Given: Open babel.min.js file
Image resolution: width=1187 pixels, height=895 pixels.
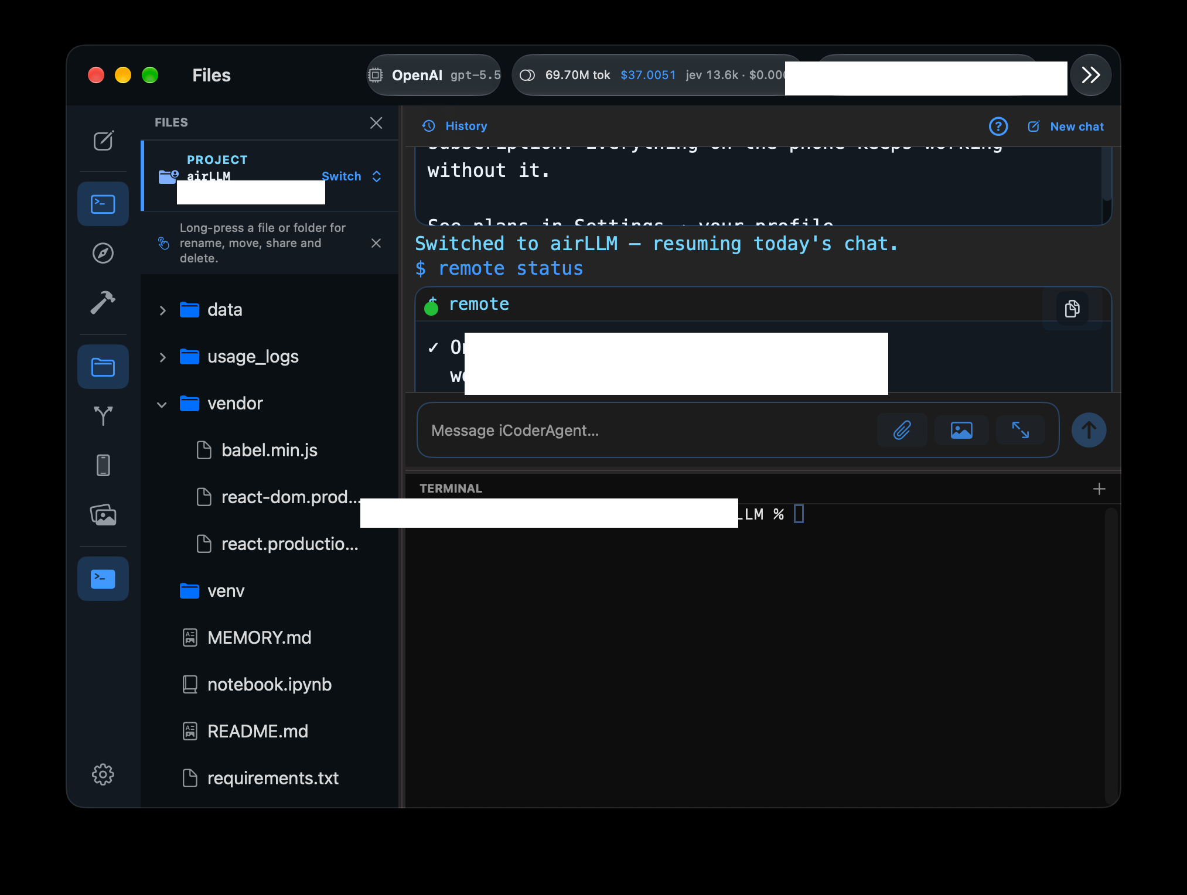Looking at the screenshot, I should tap(270, 450).
